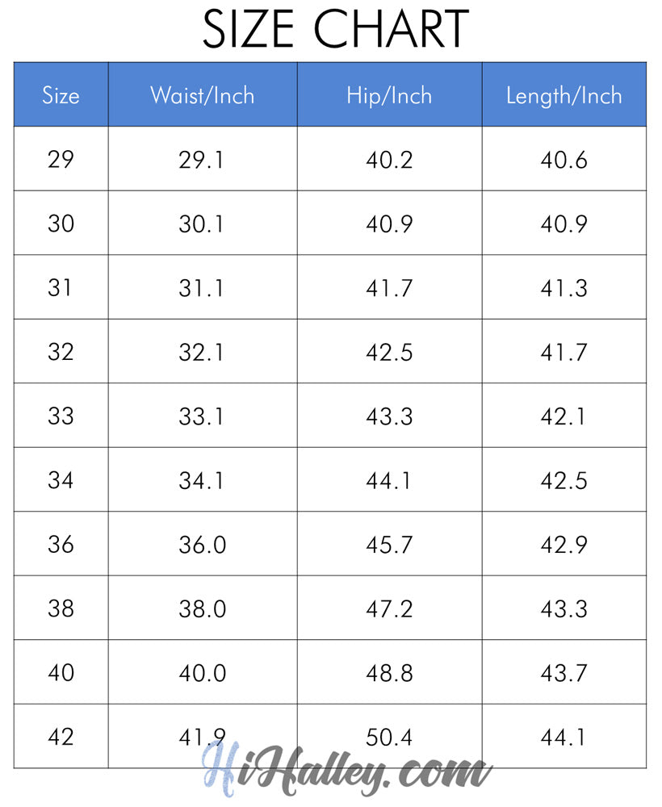Select the Waist/Inch column header
This screenshot has height=807, width=662.
[x=202, y=95]
